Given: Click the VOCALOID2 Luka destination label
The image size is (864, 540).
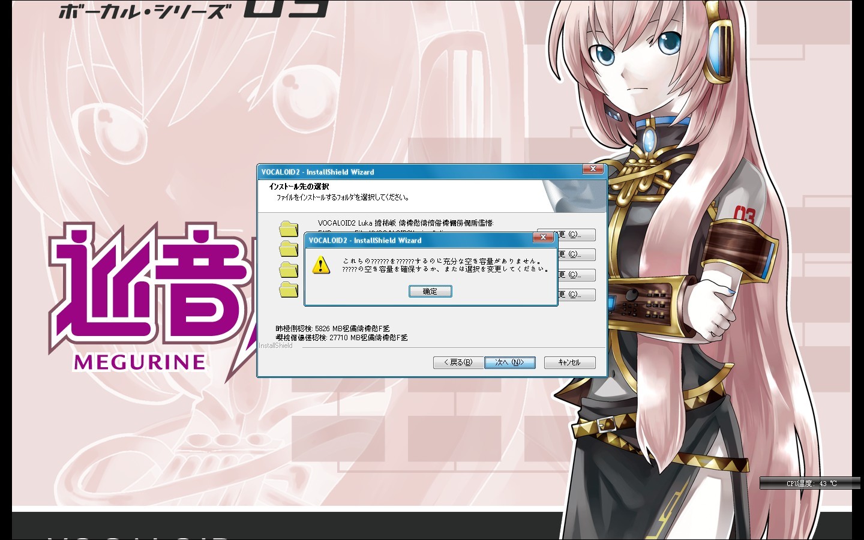Looking at the screenshot, I should click(x=406, y=223).
